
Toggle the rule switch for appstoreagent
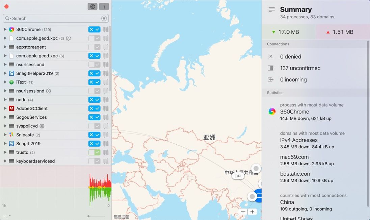pos(95,47)
